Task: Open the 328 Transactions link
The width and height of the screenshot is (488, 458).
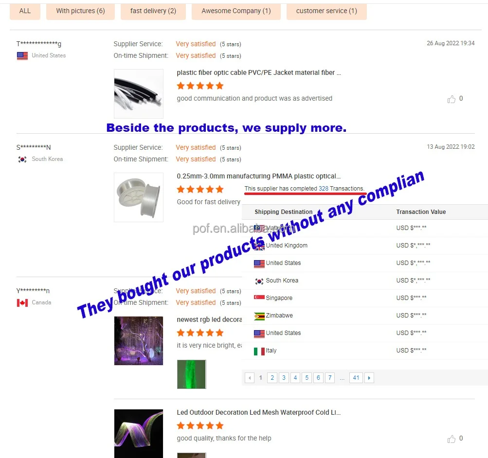Action: pyautogui.click(x=341, y=189)
